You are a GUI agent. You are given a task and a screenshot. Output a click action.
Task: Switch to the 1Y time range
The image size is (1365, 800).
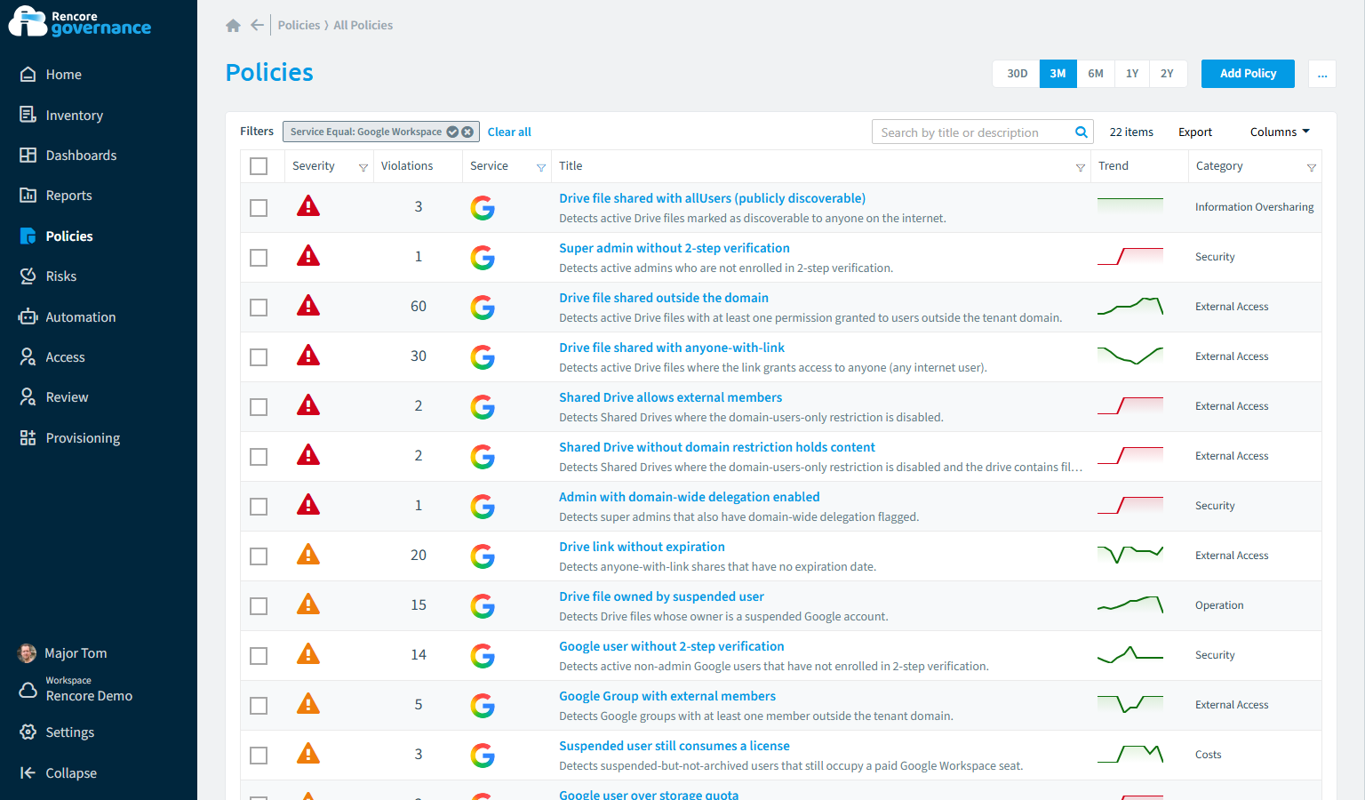click(1132, 74)
